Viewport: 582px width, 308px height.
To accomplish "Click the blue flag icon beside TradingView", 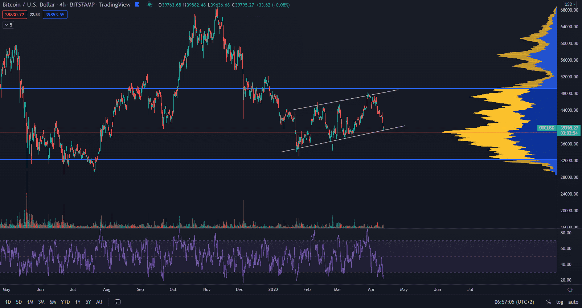I will [137, 5].
